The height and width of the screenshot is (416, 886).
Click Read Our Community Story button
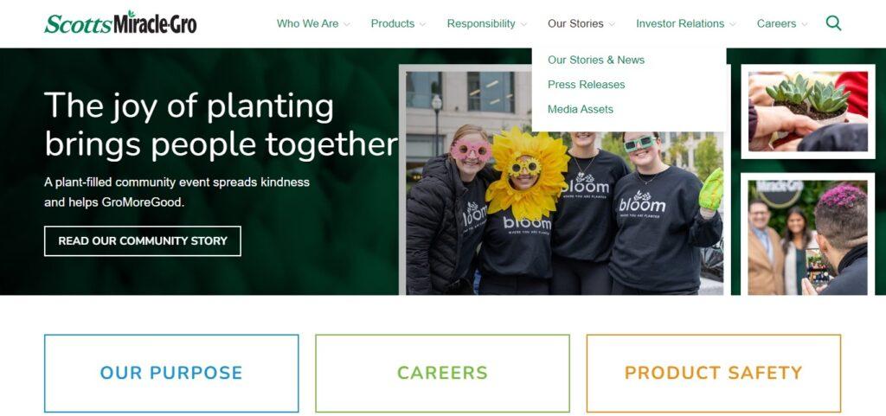(x=143, y=241)
